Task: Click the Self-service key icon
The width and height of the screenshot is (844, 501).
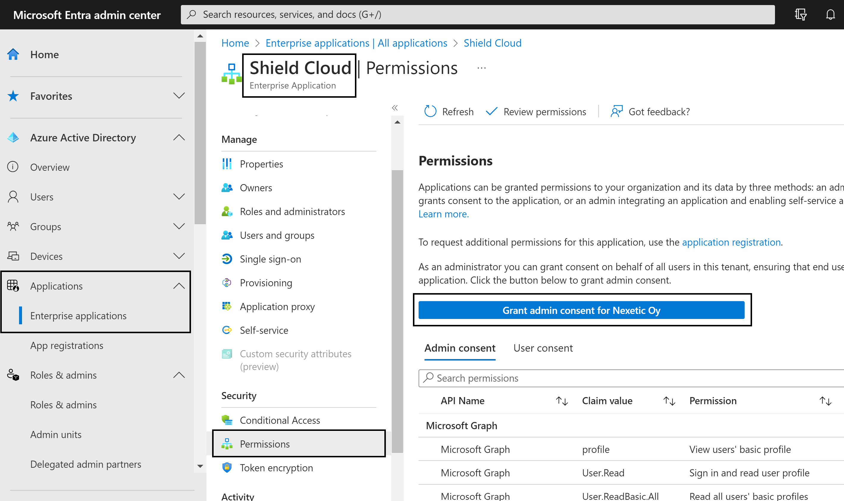Action: (227, 330)
